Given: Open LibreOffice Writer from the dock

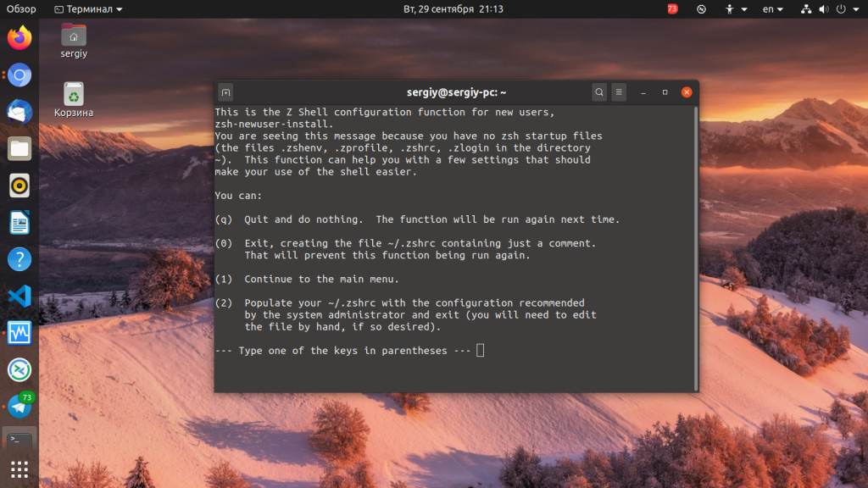Looking at the screenshot, I should coord(19,223).
